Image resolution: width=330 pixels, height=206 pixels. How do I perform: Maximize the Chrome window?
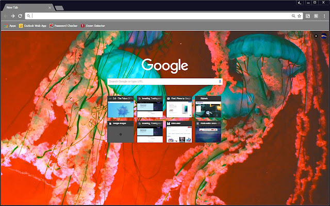(x=315, y=3)
